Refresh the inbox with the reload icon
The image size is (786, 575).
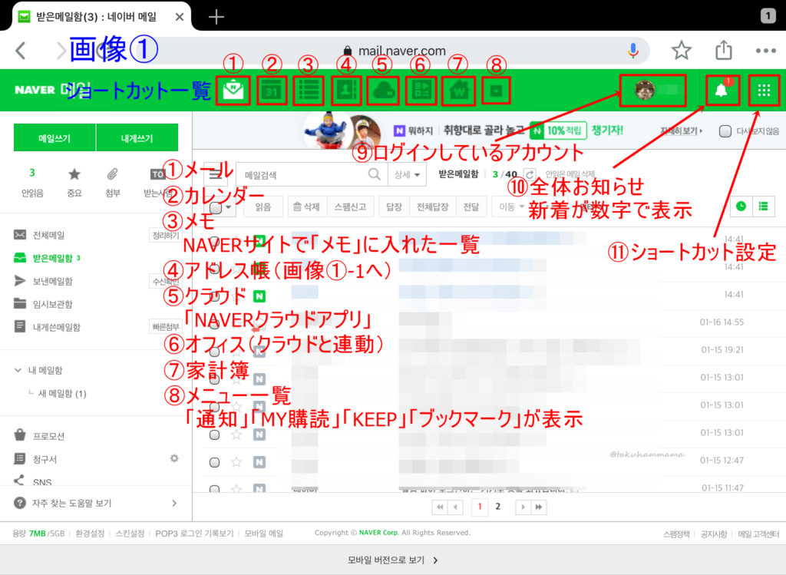pos(530,174)
